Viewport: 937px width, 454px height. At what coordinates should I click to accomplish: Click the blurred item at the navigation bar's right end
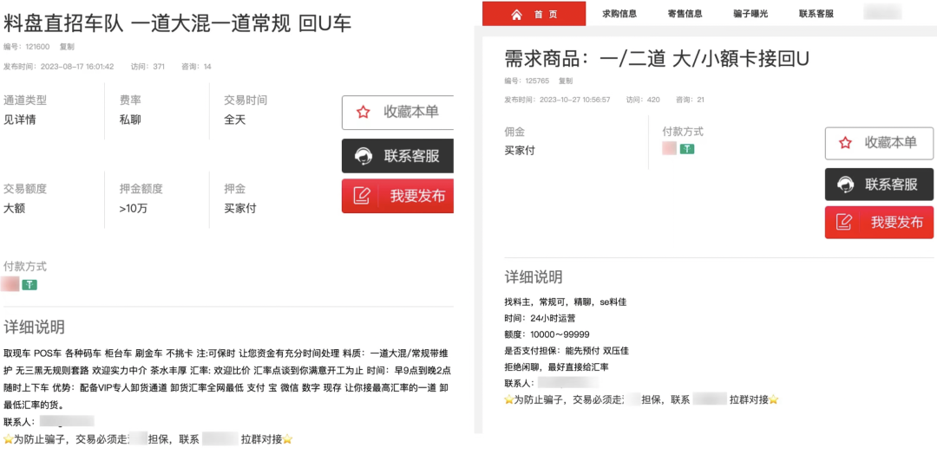pos(882,12)
